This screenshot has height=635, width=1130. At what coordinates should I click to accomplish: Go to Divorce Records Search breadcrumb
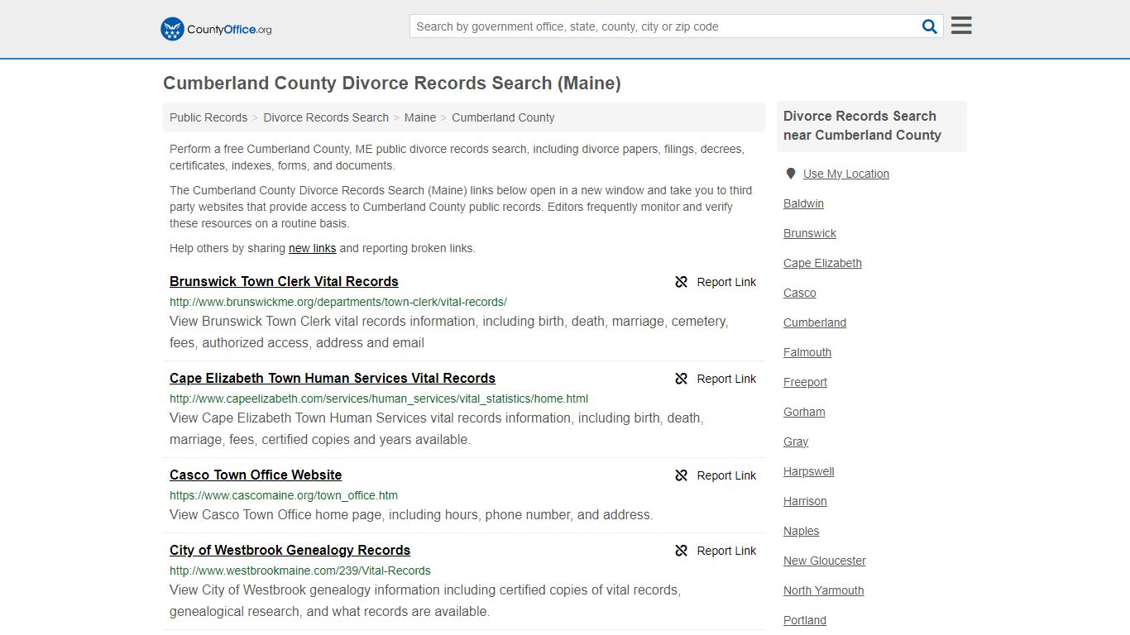tap(326, 117)
